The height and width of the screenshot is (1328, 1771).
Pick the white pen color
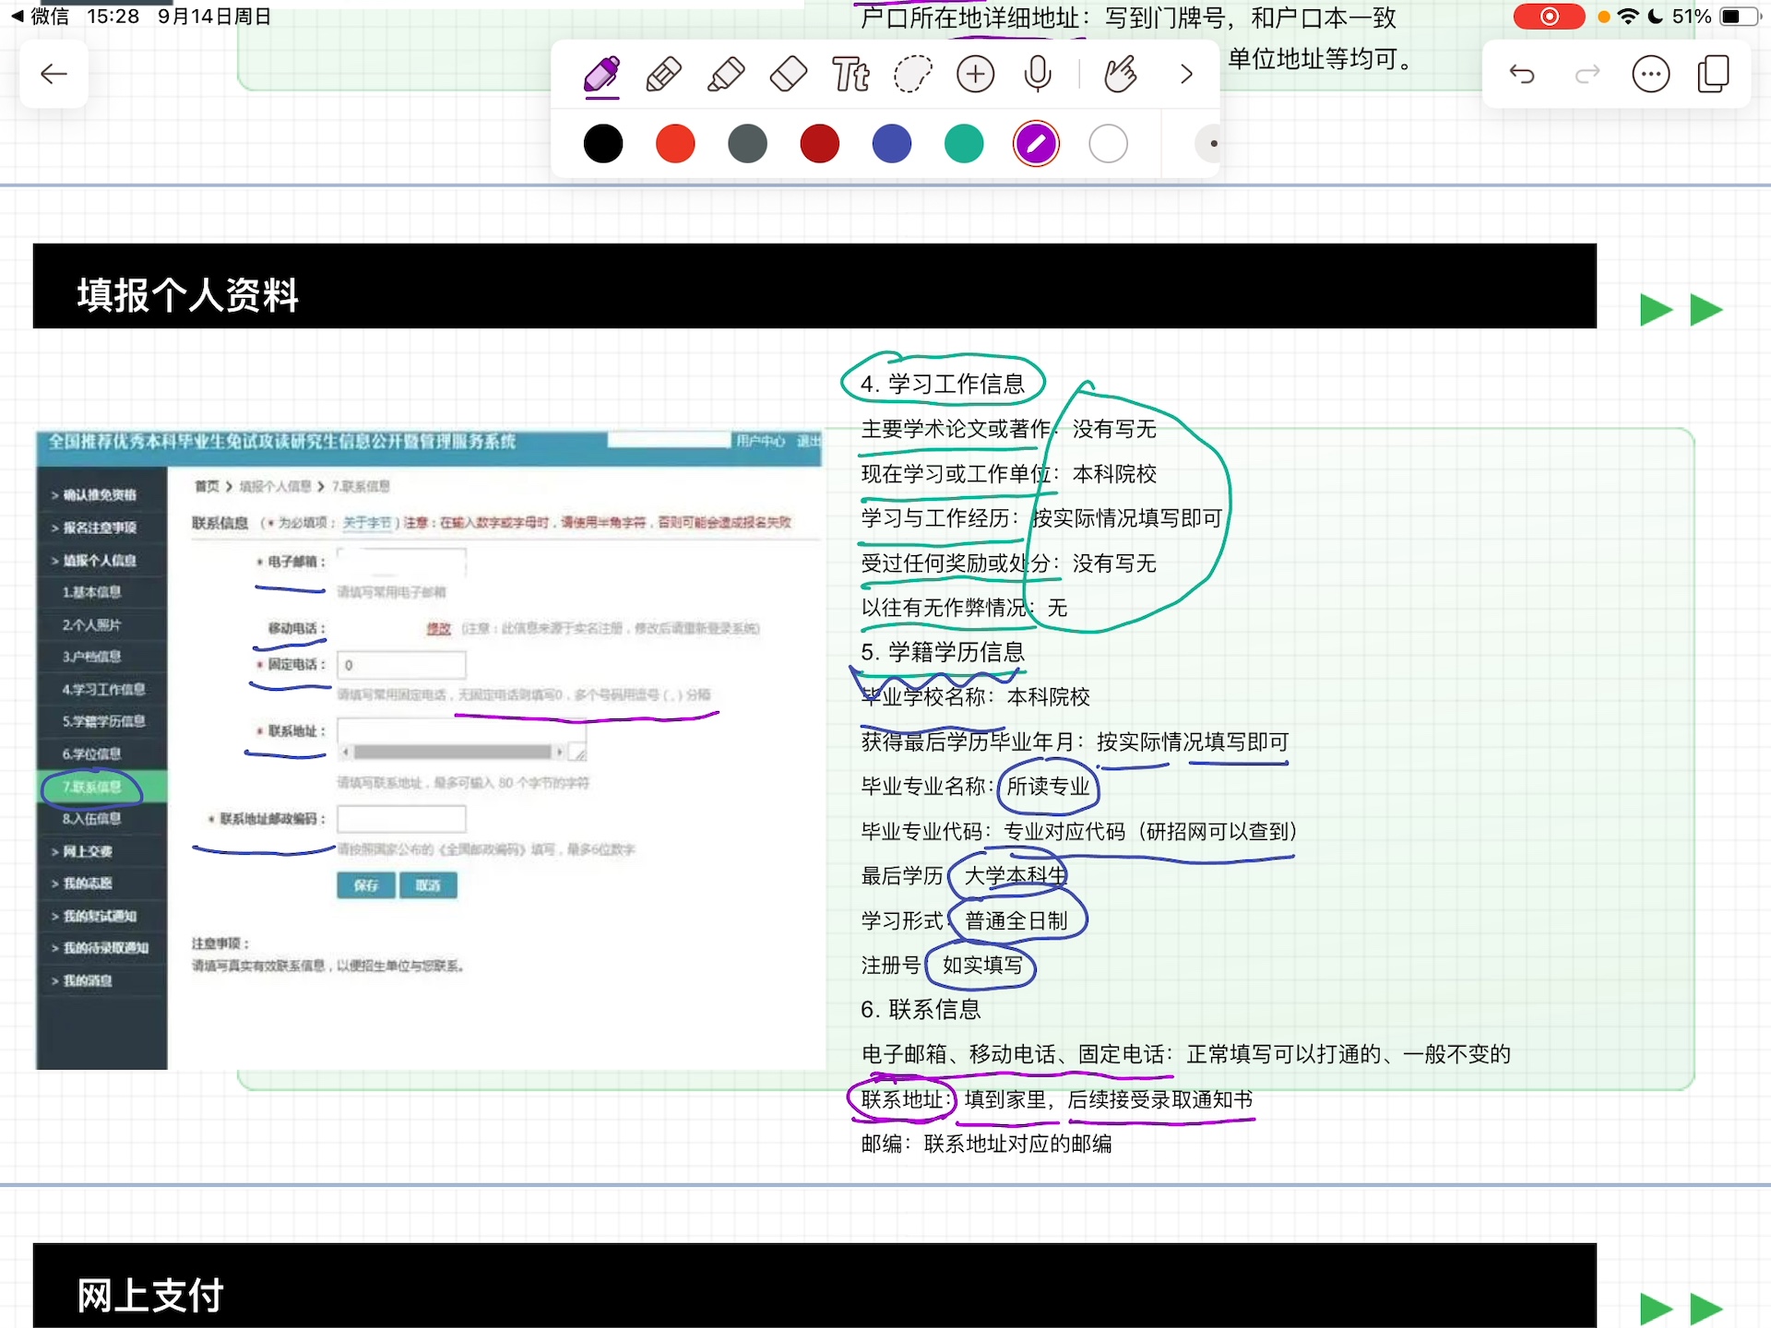tap(1108, 144)
